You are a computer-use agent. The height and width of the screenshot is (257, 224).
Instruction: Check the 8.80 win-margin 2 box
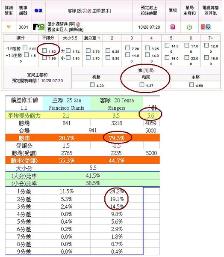108,57
